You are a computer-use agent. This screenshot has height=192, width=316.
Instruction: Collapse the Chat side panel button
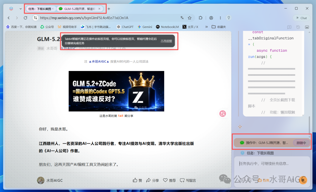point(301,18)
